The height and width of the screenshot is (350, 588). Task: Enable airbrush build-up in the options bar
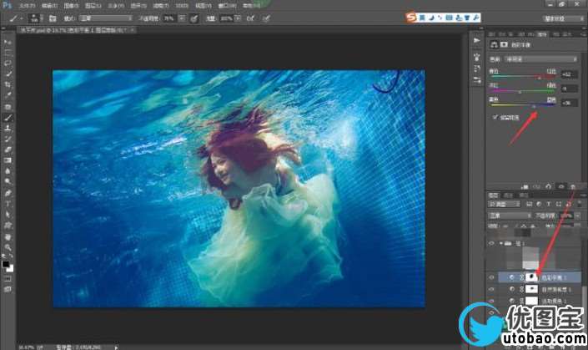pyautogui.click(x=251, y=18)
